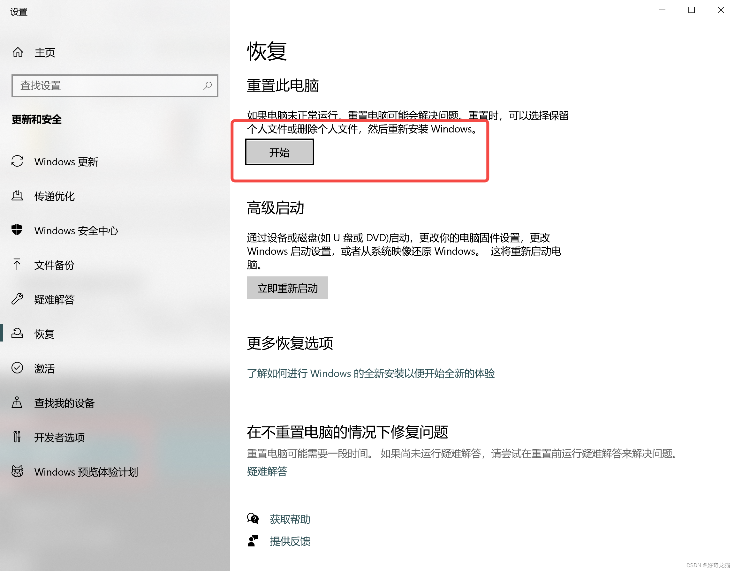Click the 查找我的设备 person icon
This screenshot has width=735, height=571.
[x=17, y=402]
